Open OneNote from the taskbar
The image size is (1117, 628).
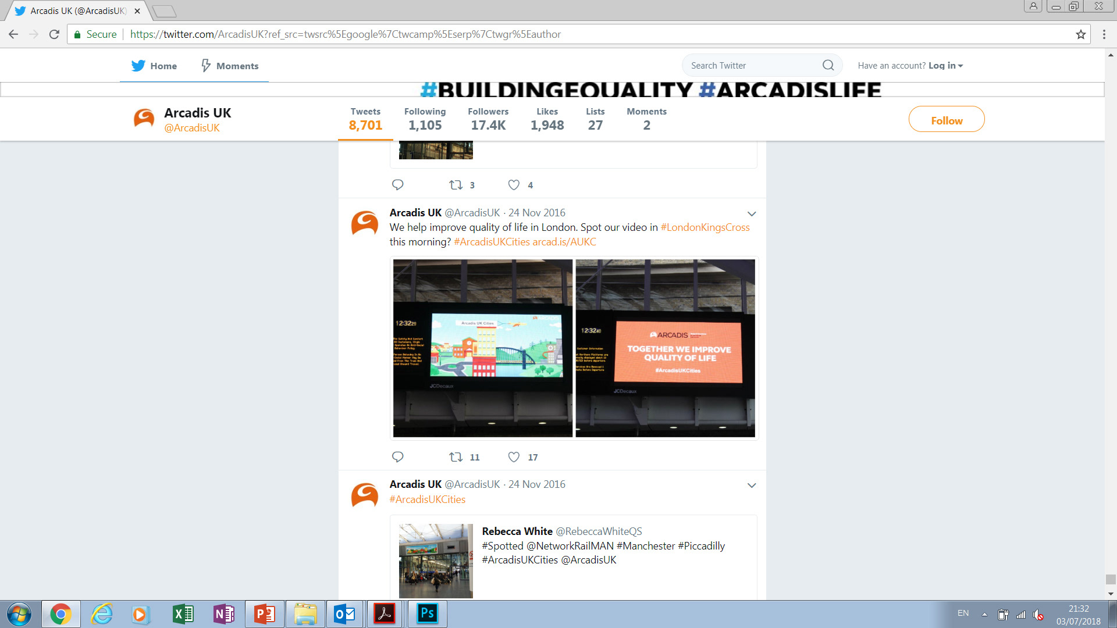pos(224,614)
